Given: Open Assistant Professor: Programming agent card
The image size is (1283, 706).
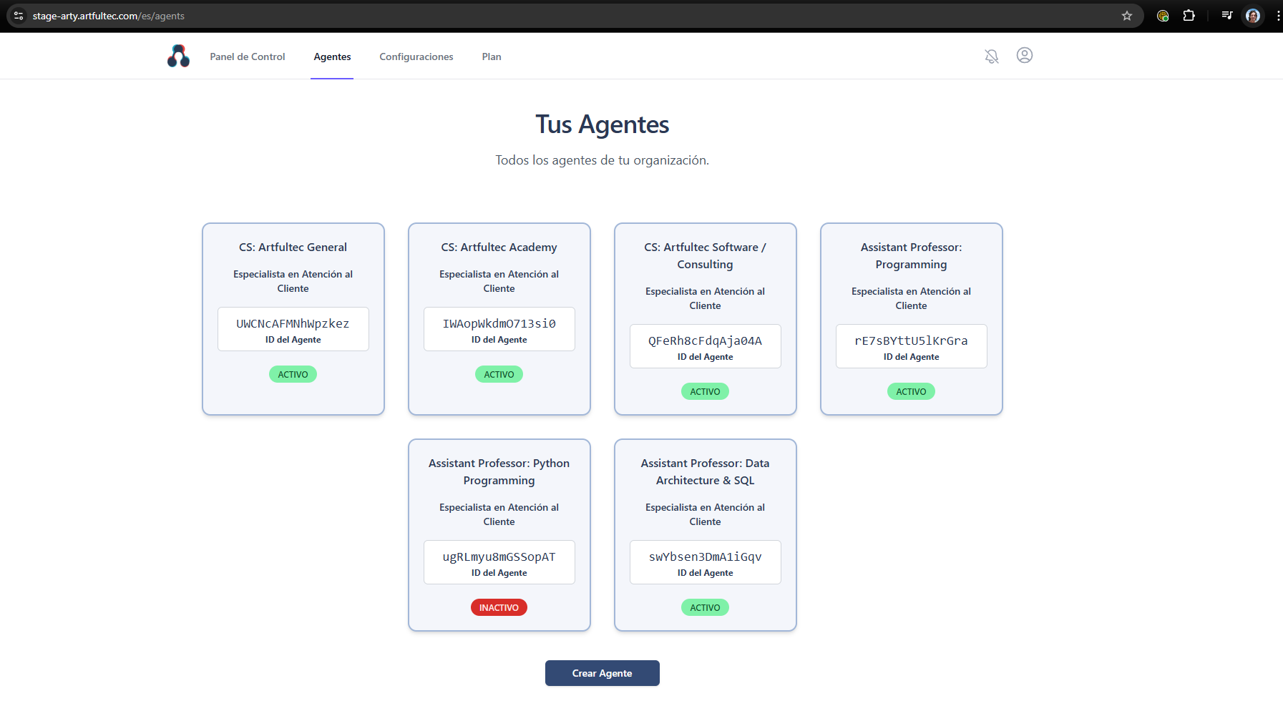Looking at the screenshot, I should pyautogui.click(x=912, y=319).
